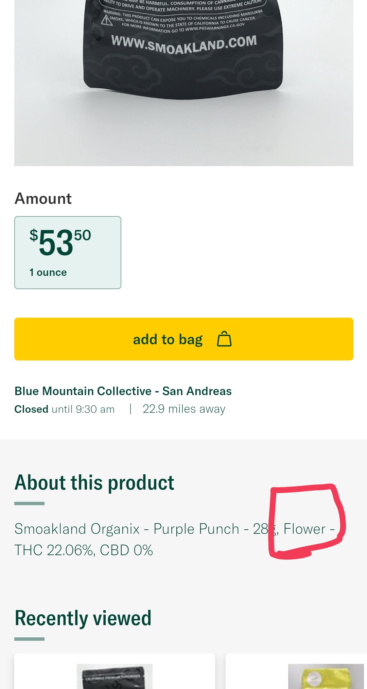Screen dimensions: 367x689
Task: Click the warning triangle icon on package
Action: tap(107, 21)
